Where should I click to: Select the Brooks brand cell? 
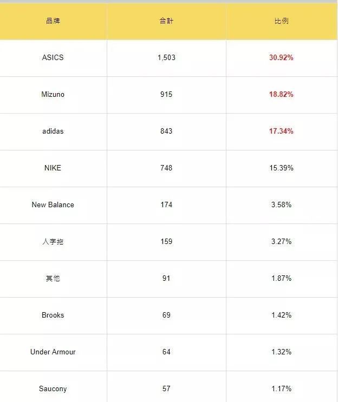click(53, 315)
